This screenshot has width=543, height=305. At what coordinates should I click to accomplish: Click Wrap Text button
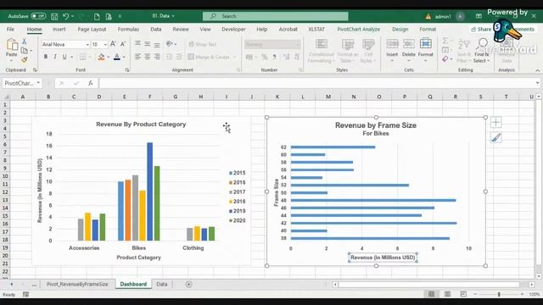203,44
